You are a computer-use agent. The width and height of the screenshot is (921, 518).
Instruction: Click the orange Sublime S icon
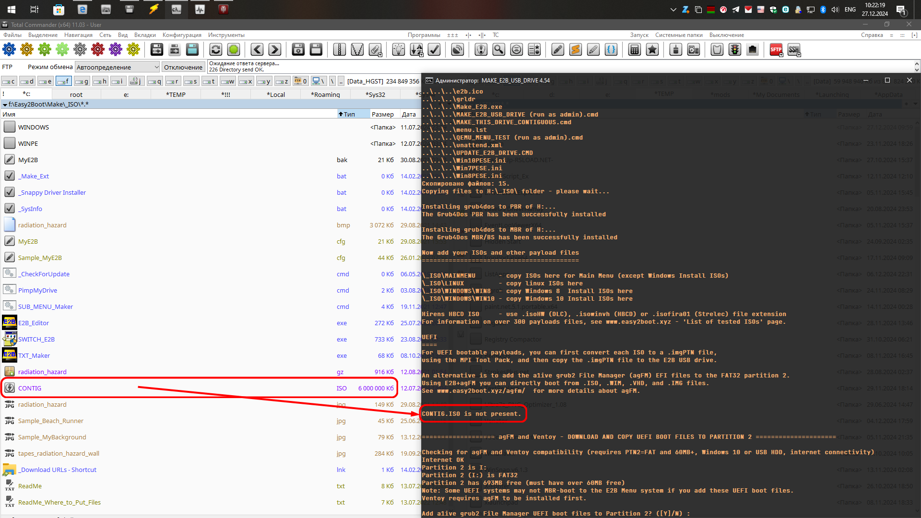576,49
